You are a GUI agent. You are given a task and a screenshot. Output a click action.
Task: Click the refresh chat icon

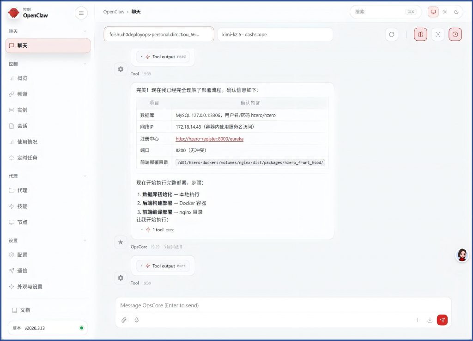click(391, 34)
